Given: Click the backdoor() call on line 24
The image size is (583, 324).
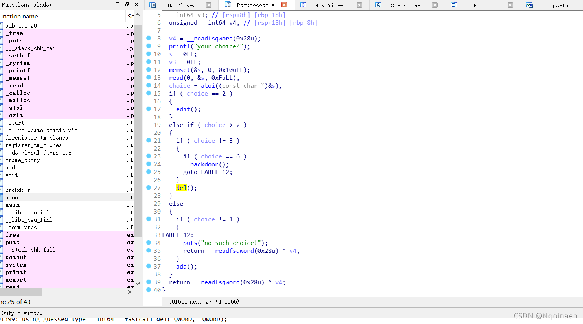Looking at the screenshot, I should coord(210,164).
